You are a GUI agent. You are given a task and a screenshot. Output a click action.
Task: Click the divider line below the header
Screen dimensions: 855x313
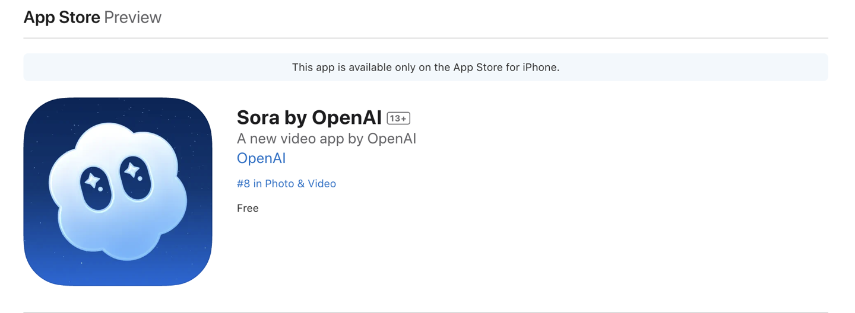coord(425,38)
